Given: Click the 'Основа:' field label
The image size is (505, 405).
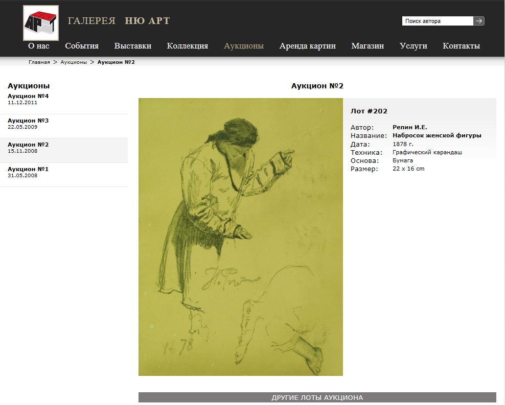Looking at the screenshot, I should click(364, 160).
